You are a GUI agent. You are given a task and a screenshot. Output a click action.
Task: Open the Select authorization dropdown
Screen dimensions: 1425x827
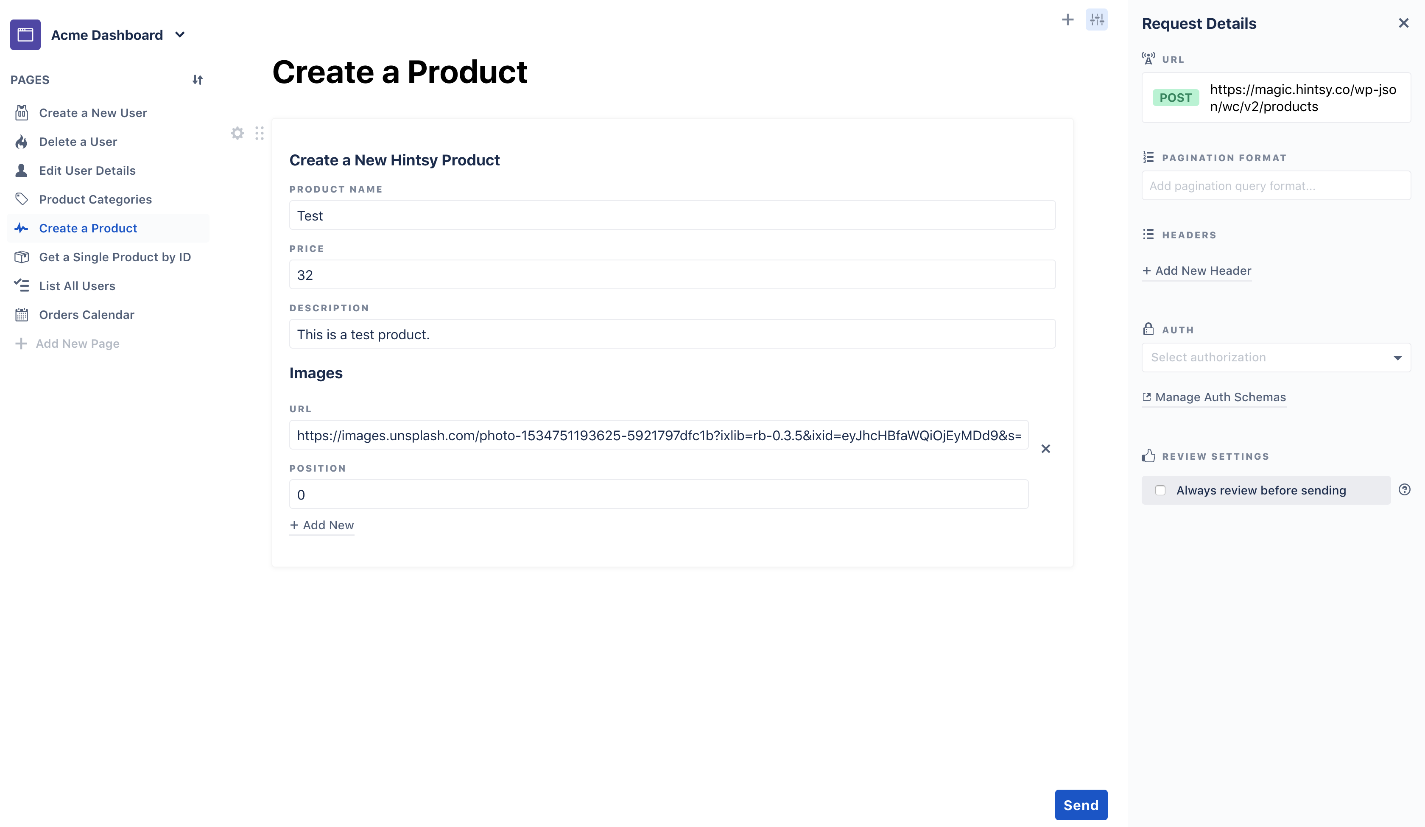click(x=1276, y=358)
